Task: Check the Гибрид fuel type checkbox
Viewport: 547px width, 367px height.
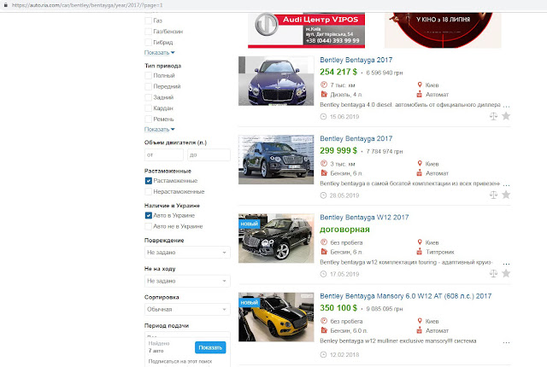Action: [149, 41]
